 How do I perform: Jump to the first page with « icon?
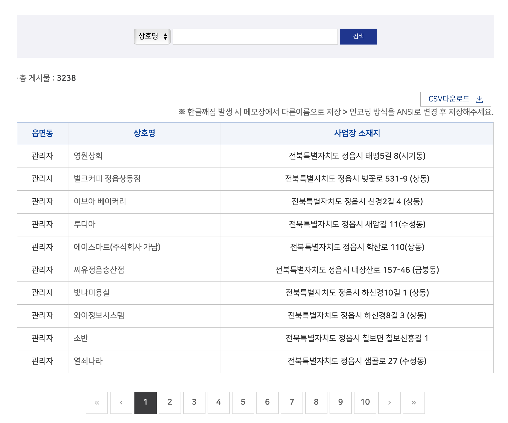[97, 402]
